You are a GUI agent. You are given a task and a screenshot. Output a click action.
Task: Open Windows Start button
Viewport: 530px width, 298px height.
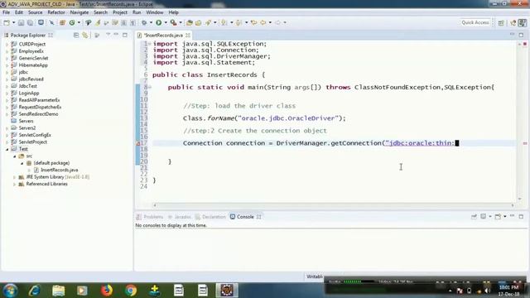click(10, 291)
